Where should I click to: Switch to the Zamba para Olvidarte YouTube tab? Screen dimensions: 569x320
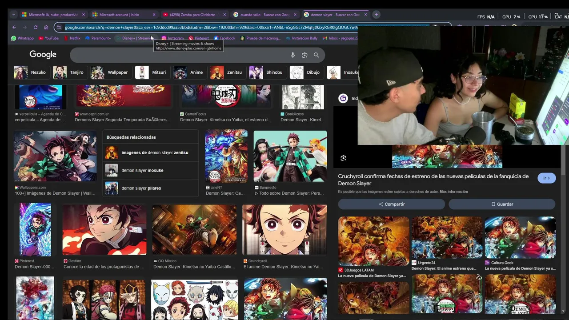[x=194, y=15]
